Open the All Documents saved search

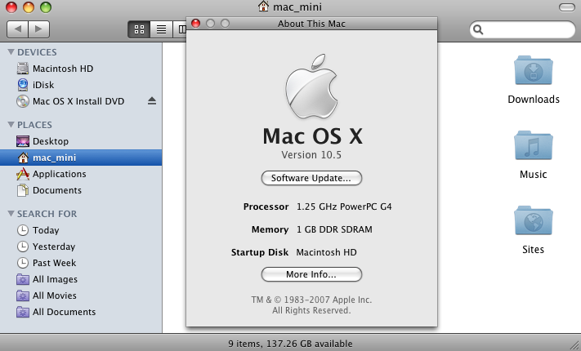[x=81, y=311]
